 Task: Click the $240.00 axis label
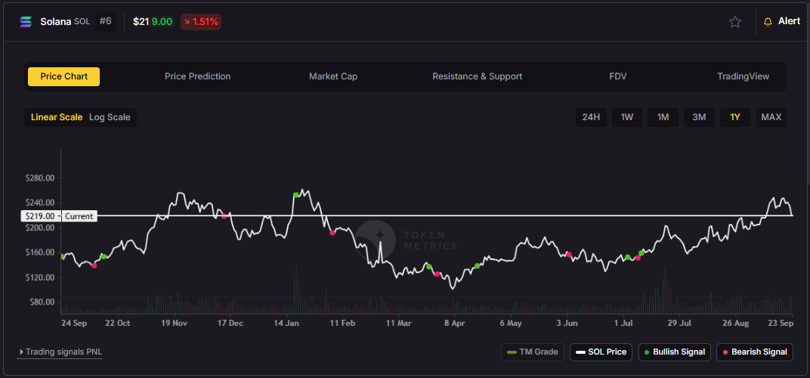pos(40,203)
